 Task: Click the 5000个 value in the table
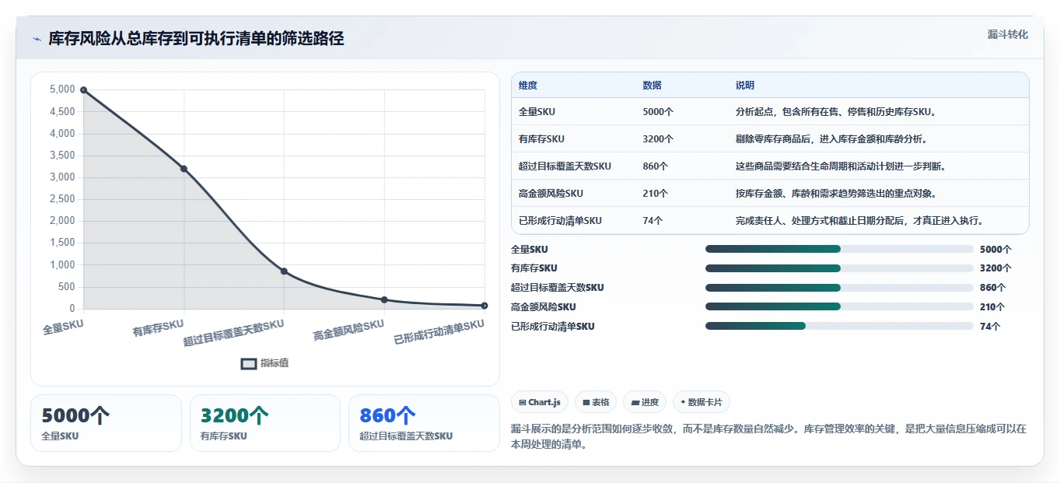pos(658,112)
